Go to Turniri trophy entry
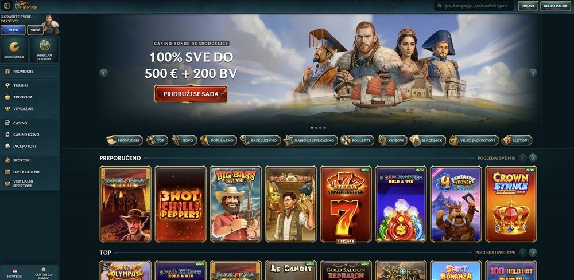 click(x=30, y=85)
